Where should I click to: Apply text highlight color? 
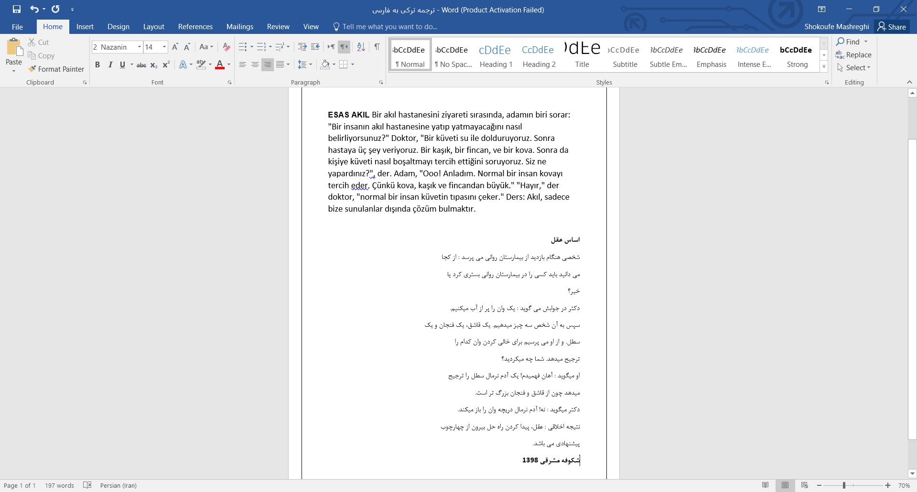[x=201, y=64]
